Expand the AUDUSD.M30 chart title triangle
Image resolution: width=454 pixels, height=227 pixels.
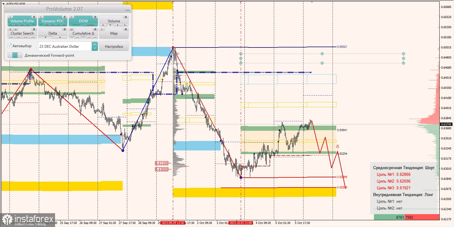pyautogui.click(x=3, y=4)
